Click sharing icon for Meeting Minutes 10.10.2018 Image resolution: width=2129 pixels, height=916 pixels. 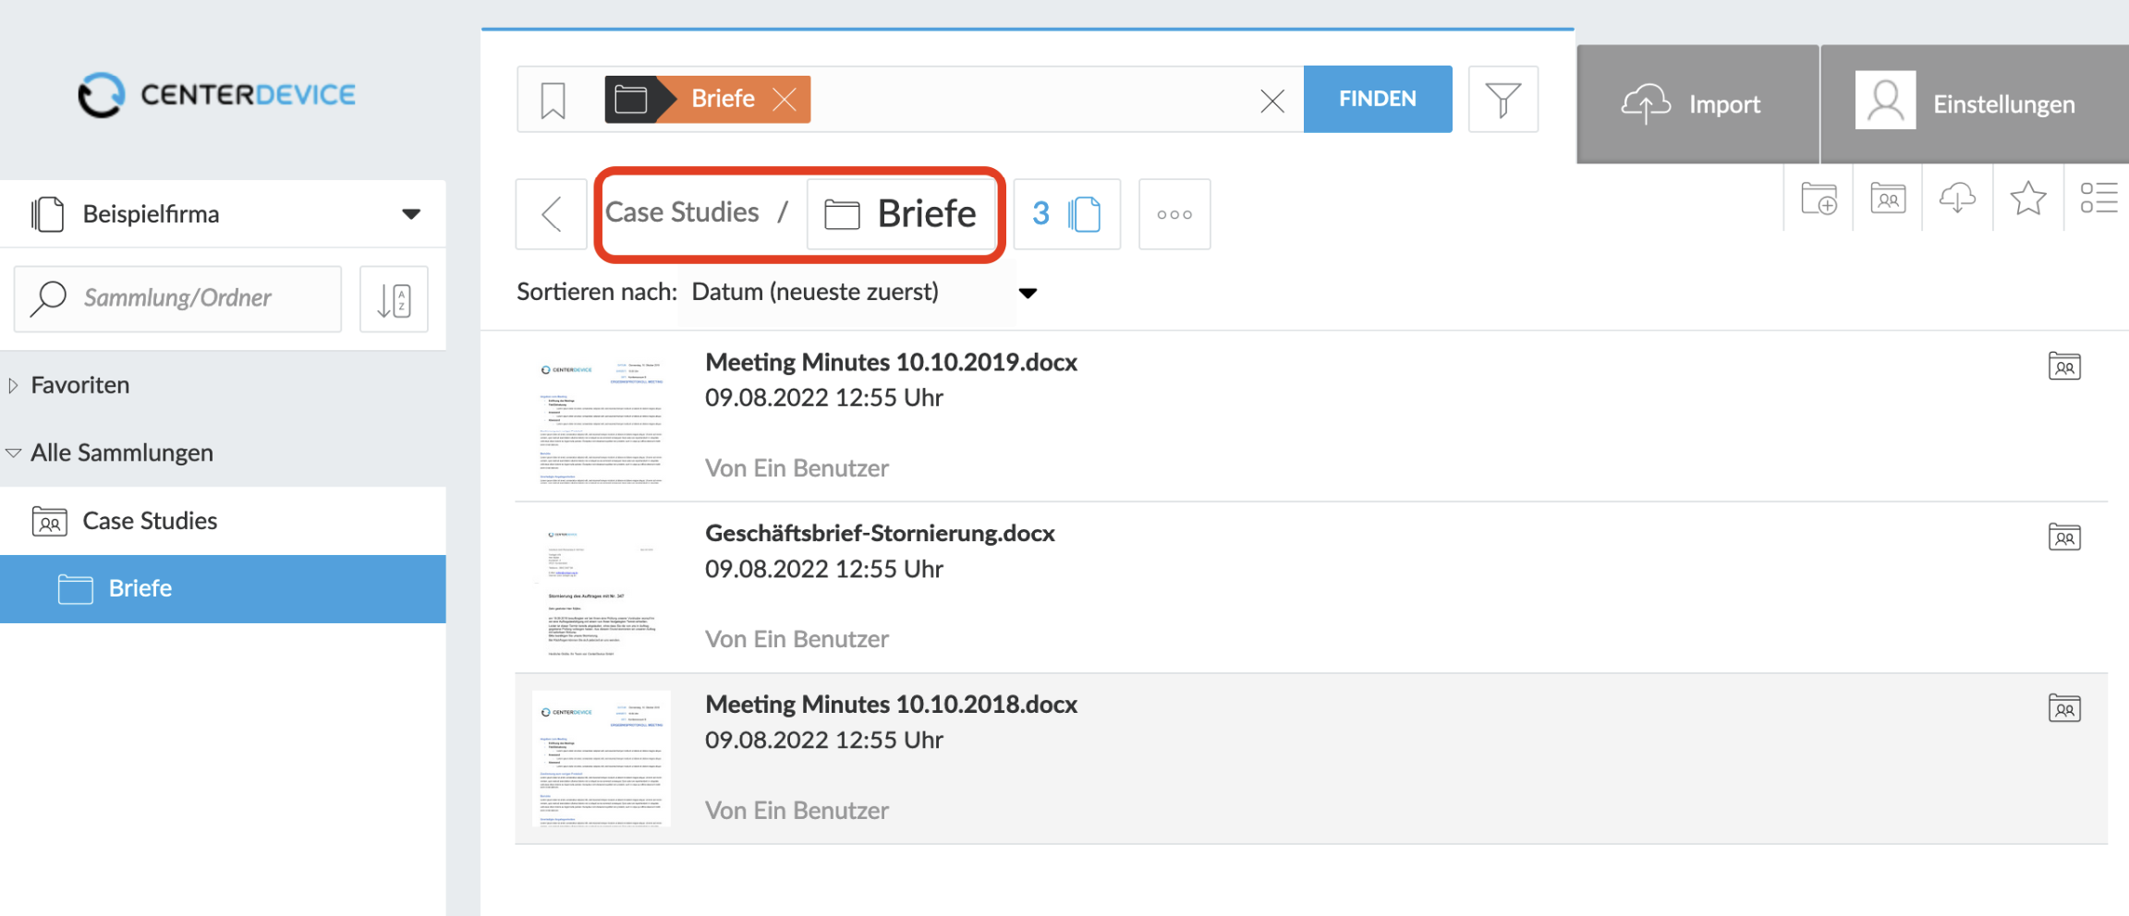(2064, 708)
